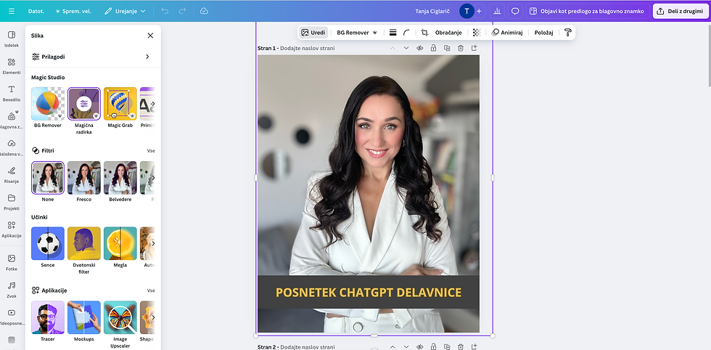
Task: Close the Slika panel
Action: (x=151, y=36)
